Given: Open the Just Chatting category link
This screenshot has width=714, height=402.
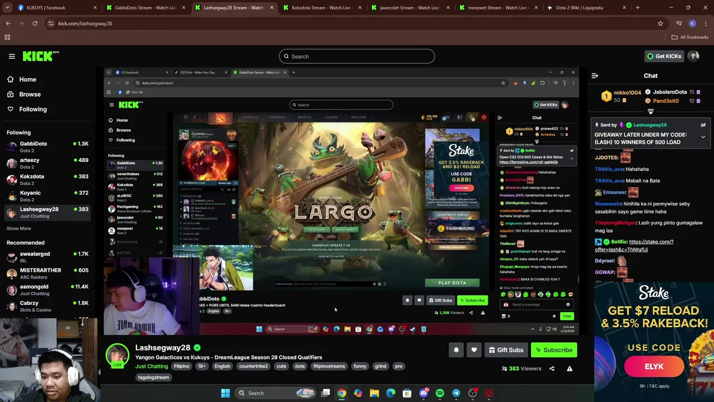Looking at the screenshot, I should coord(151,366).
